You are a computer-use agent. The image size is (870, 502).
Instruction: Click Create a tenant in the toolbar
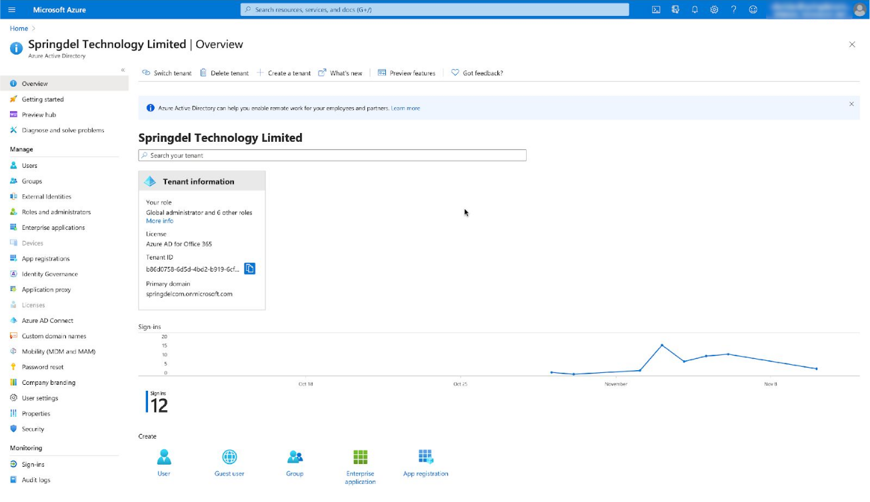click(284, 73)
